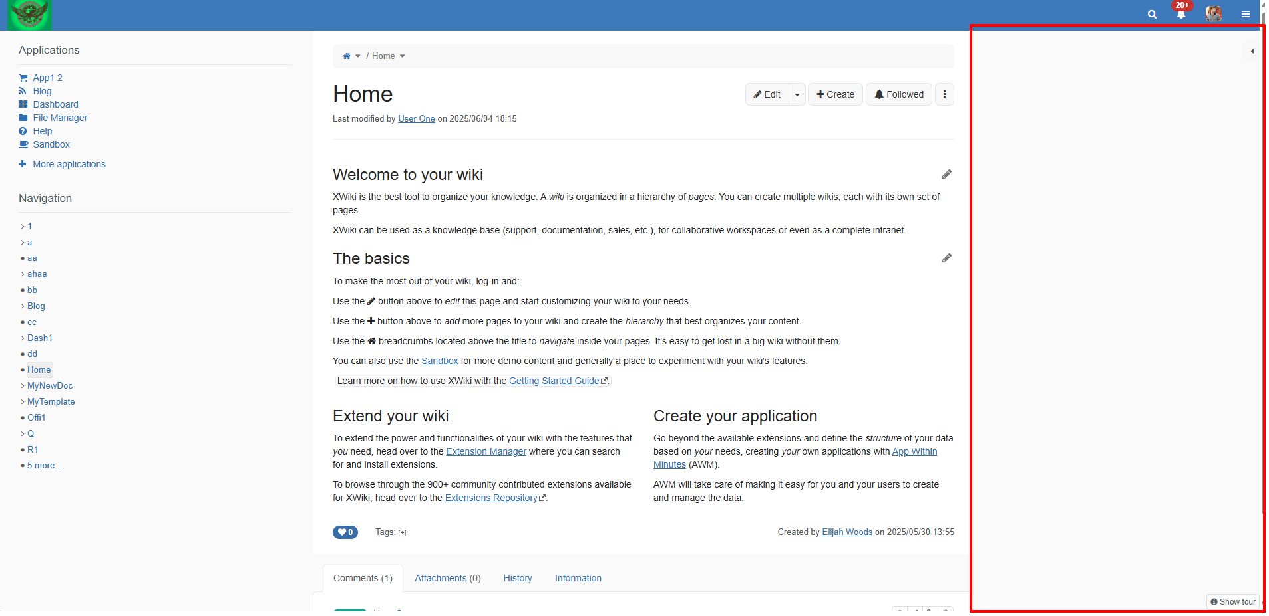
Task: Open the Sandbox link in the text
Action: pos(440,361)
